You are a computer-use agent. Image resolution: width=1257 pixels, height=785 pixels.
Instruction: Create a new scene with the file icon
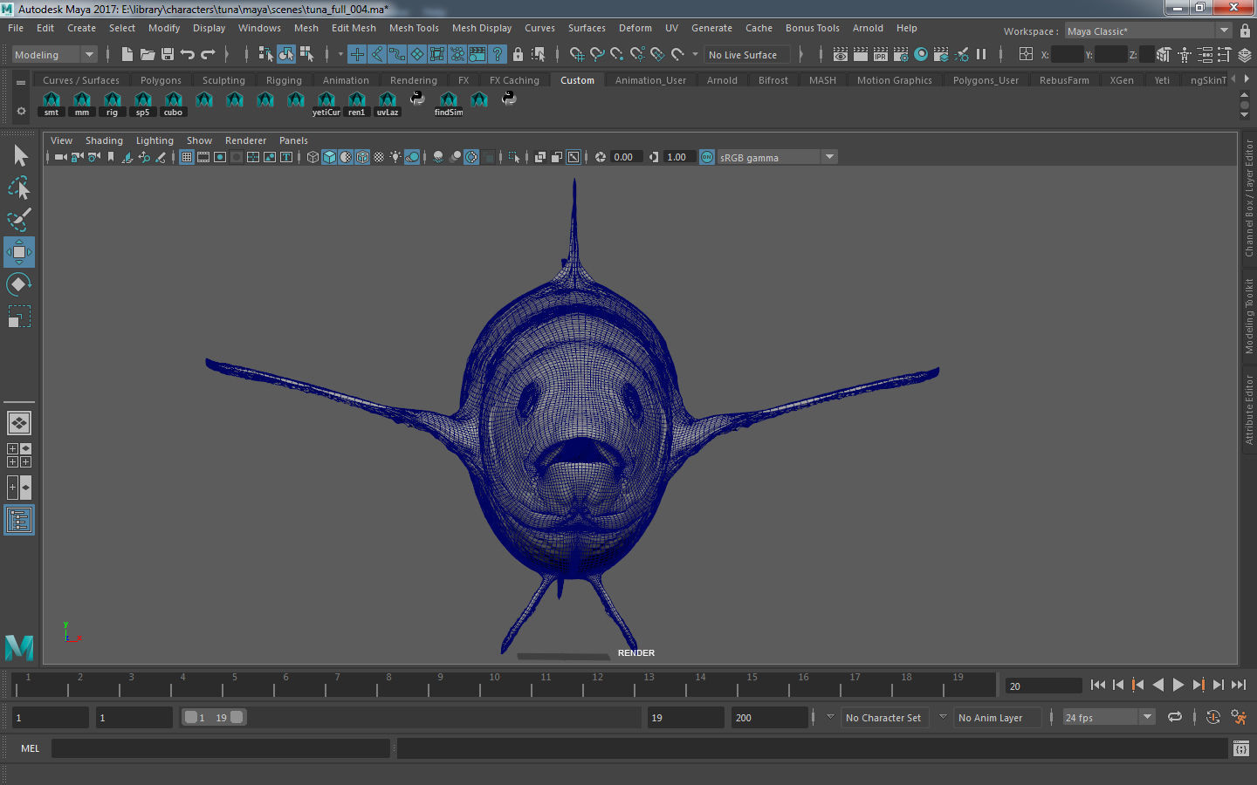pyautogui.click(x=127, y=55)
